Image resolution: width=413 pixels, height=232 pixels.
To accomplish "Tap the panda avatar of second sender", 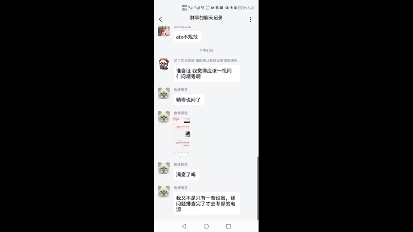I will click(164, 64).
